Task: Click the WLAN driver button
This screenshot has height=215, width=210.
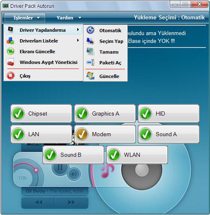Action: pos(137,155)
